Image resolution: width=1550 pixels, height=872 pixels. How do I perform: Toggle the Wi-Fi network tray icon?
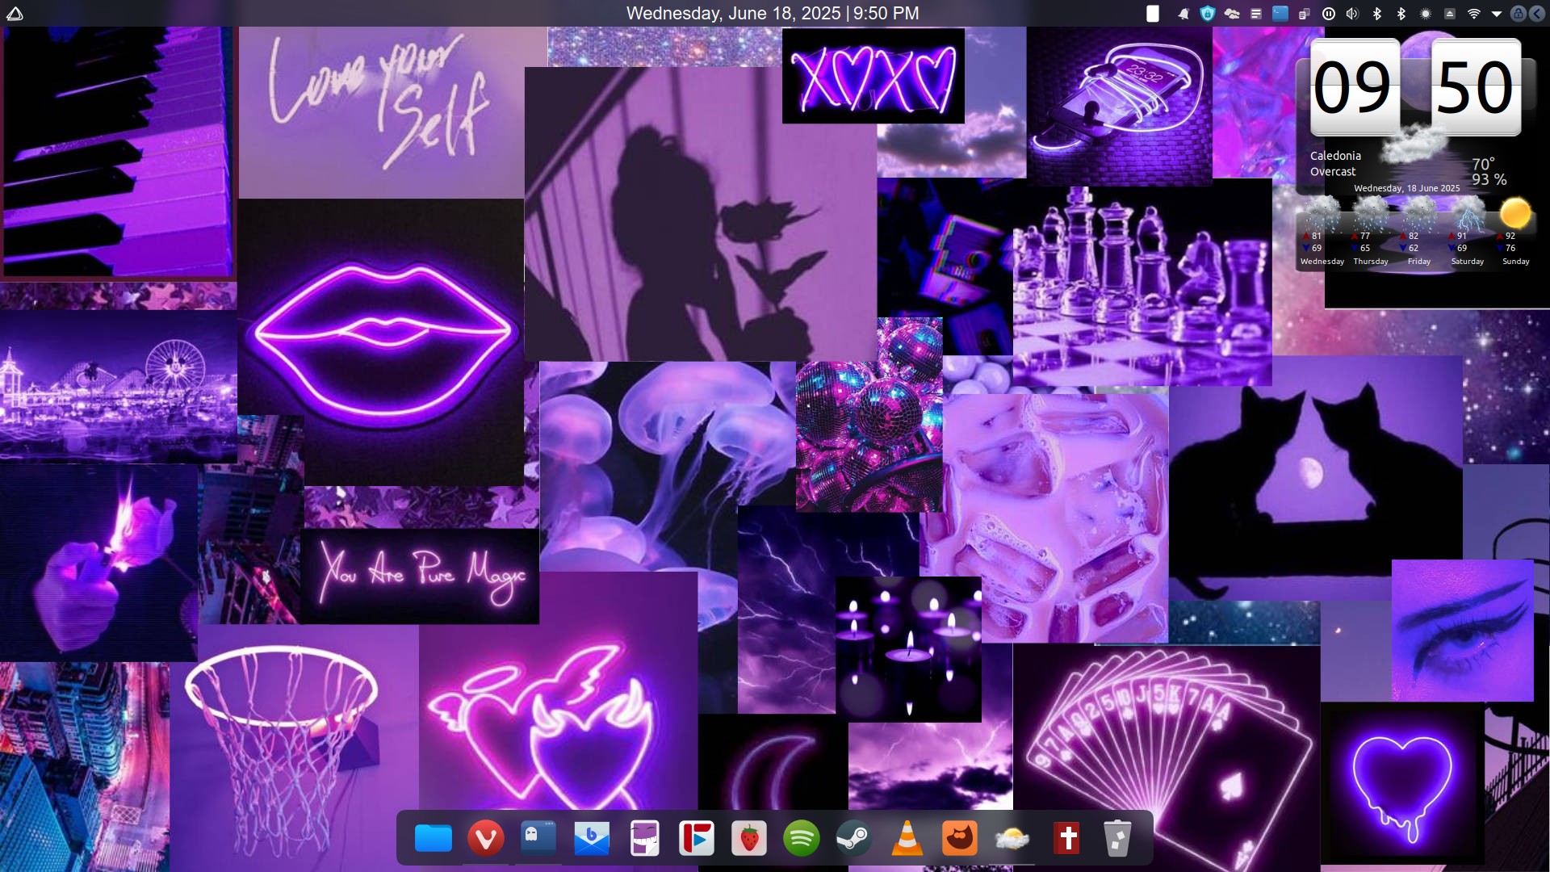1473,14
